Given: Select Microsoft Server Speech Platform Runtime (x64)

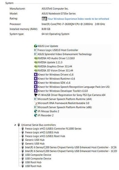Looking at the screenshot, I should [x=65, y=99].
